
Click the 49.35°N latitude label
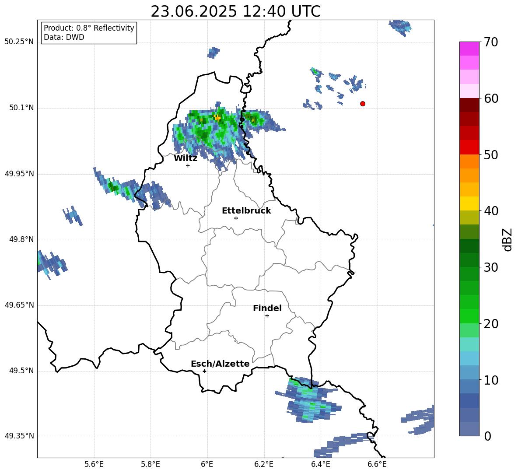(19, 436)
